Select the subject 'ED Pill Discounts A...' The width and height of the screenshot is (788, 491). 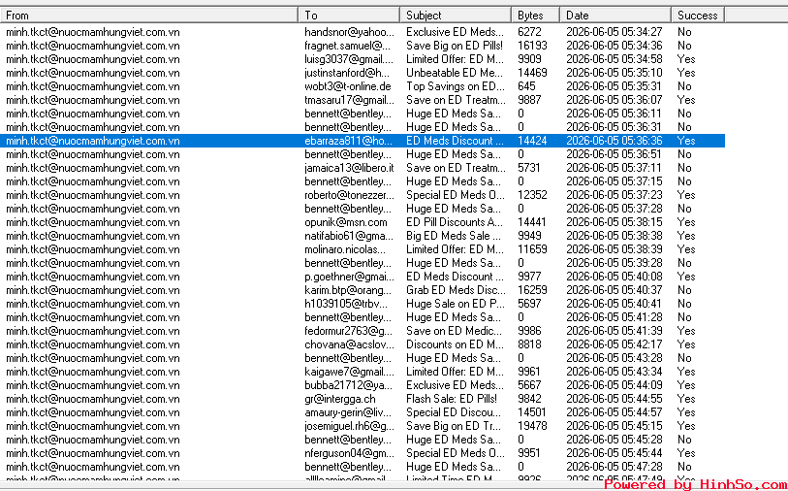point(456,222)
